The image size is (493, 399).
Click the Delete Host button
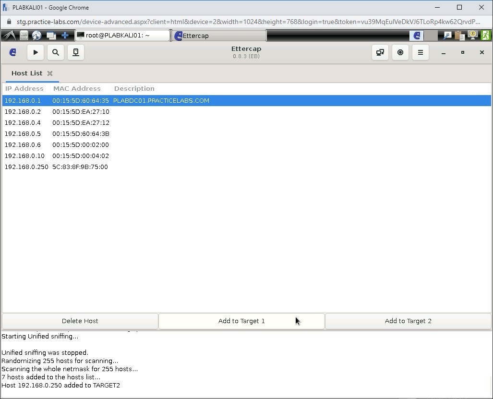point(80,321)
